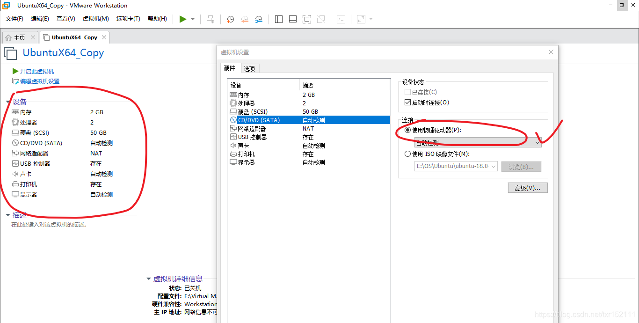This screenshot has width=639, height=323.
Task: Click the 硬盘 (SCSI) icon in sidebar list
Action: pyautogui.click(x=15, y=133)
